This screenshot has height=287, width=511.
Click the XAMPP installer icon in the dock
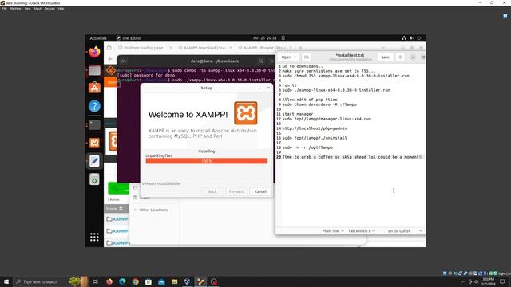[94, 143]
